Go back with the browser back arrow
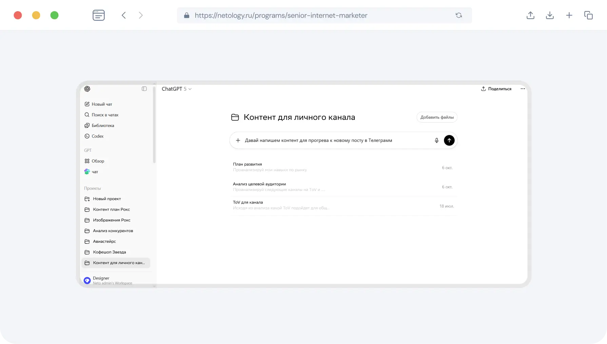 coord(124,16)
